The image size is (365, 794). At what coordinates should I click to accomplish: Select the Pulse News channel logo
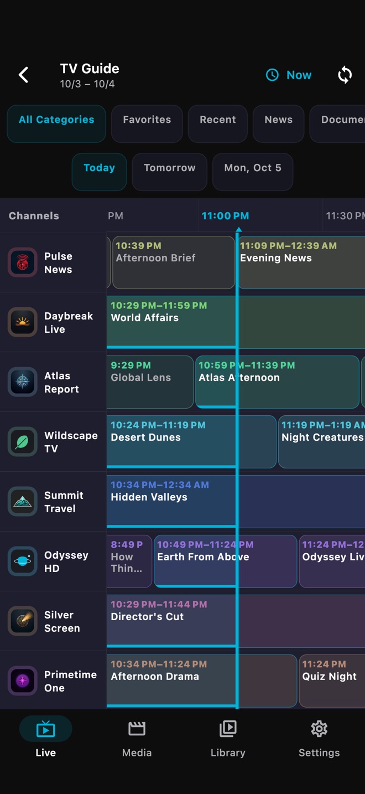tap(22, 262)
